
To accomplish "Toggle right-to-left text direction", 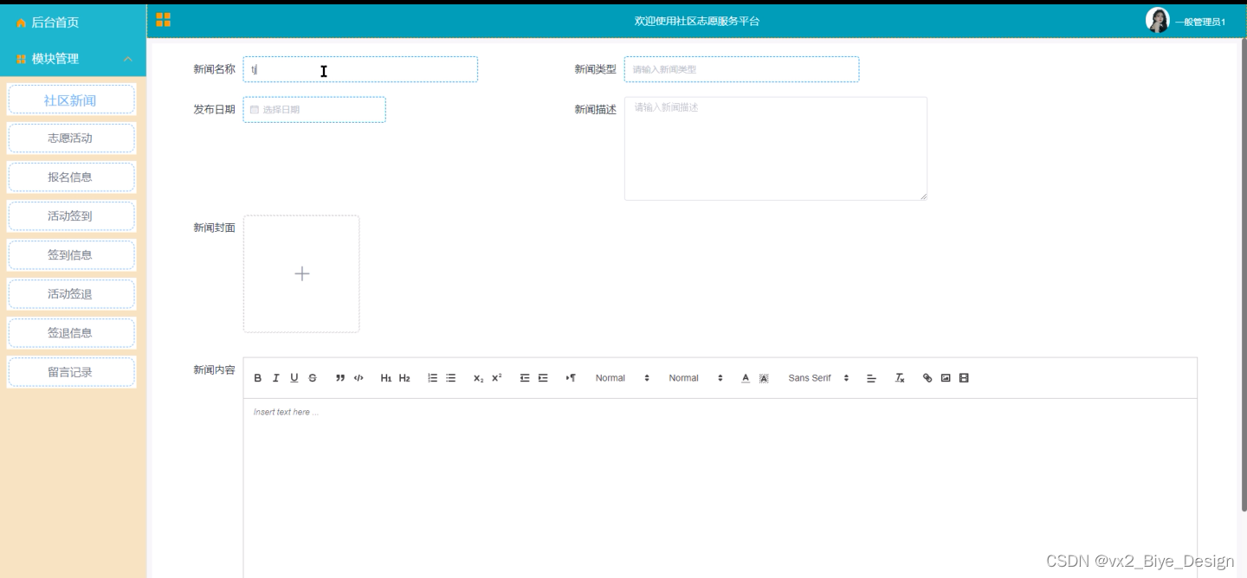I will tap(571, 378).
